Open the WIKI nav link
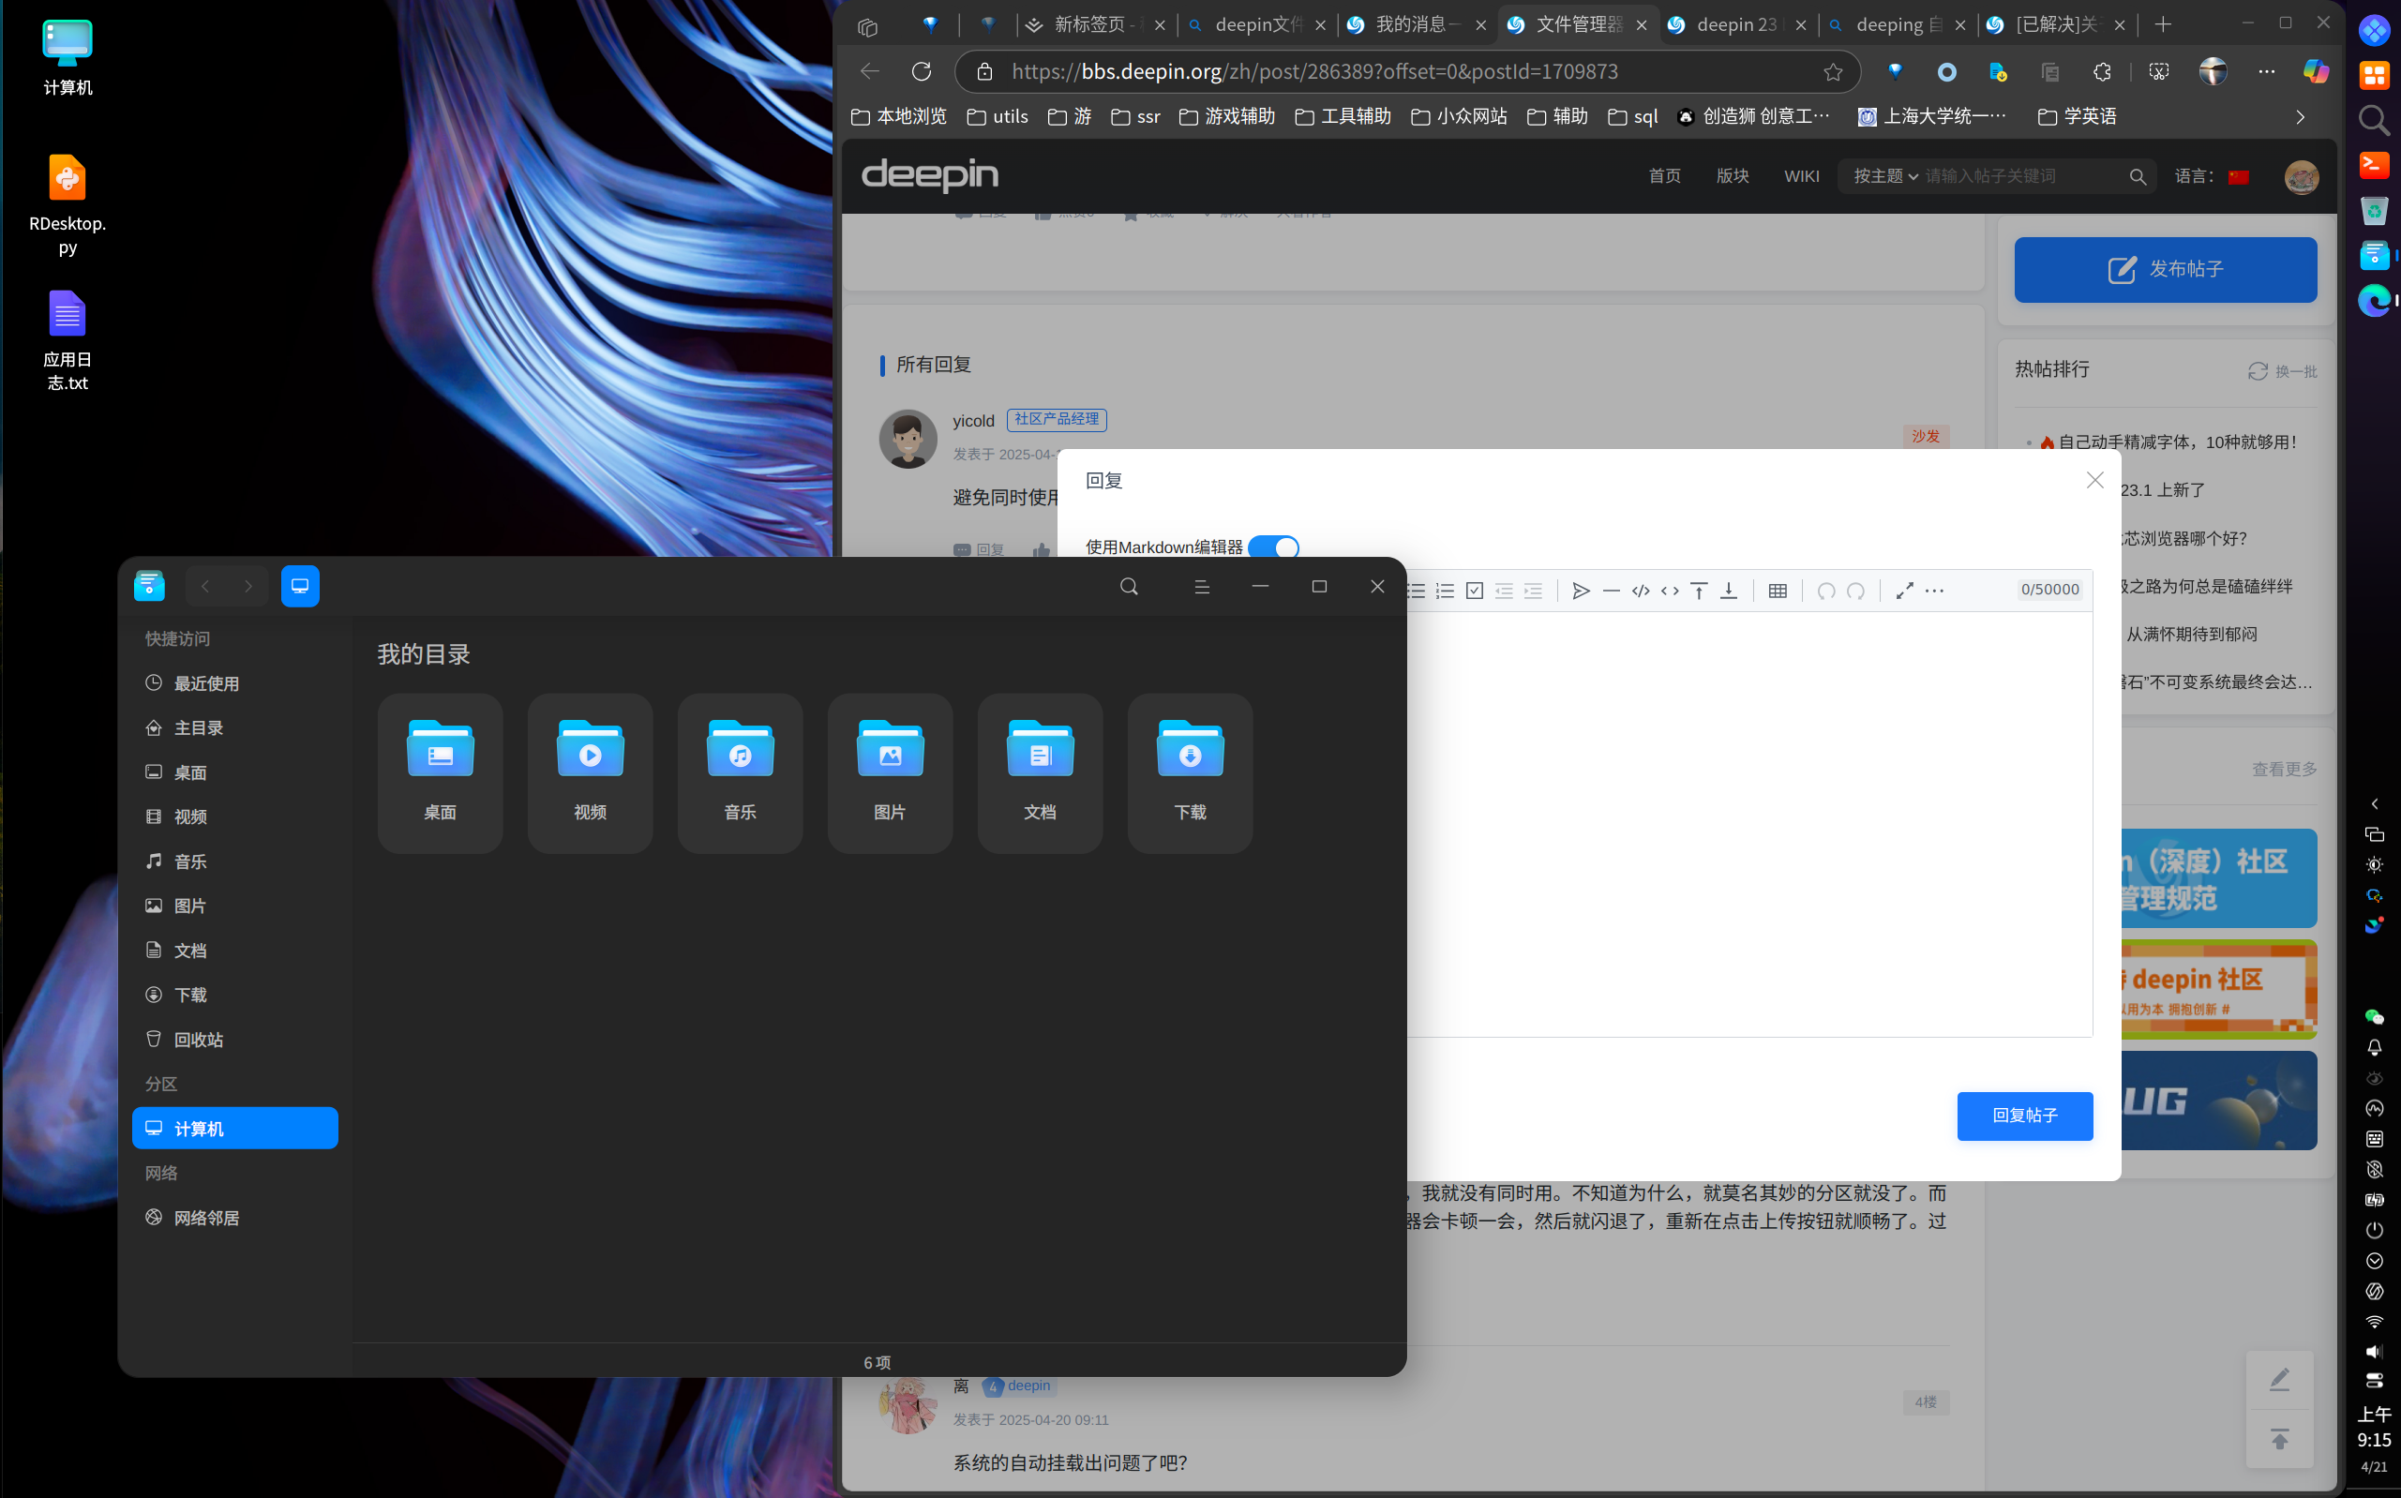Screen dimensions: 2401x1498 (x=1802, y=176)
